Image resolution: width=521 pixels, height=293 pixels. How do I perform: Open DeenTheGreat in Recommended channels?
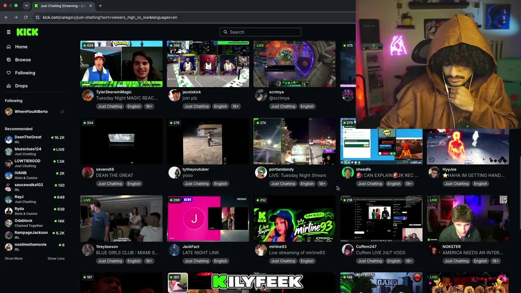coord(35,139)
